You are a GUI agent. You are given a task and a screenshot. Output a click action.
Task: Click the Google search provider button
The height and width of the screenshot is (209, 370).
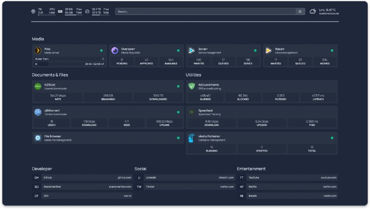coord(300,12)
